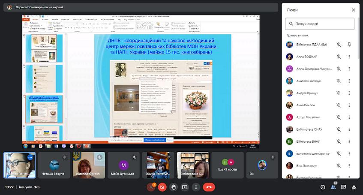Start presenting your screen now
This screenshot has width=363, height=195.
point(185,187)
